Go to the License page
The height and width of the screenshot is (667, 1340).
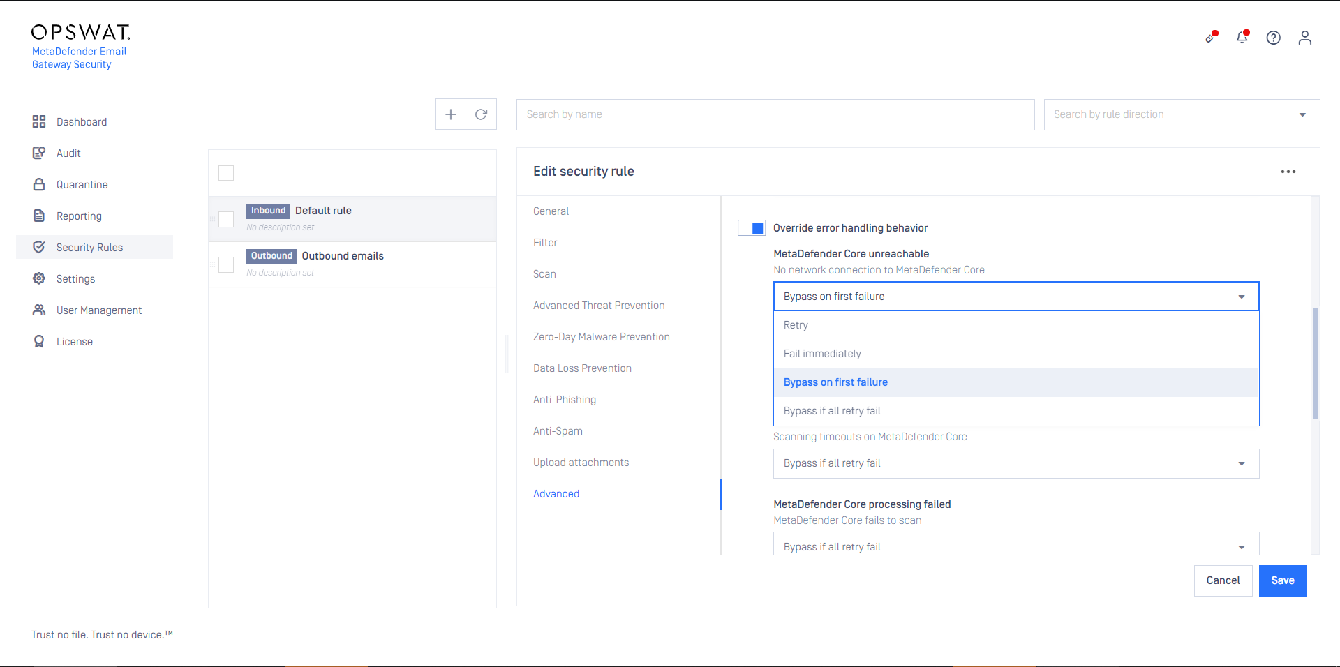click(x=75, y=342)
